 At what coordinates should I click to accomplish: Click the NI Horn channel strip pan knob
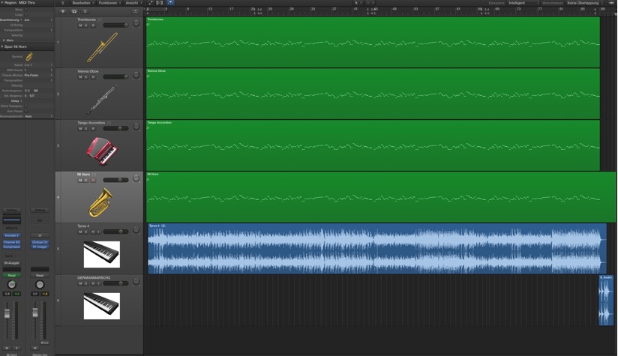[12, 285]
